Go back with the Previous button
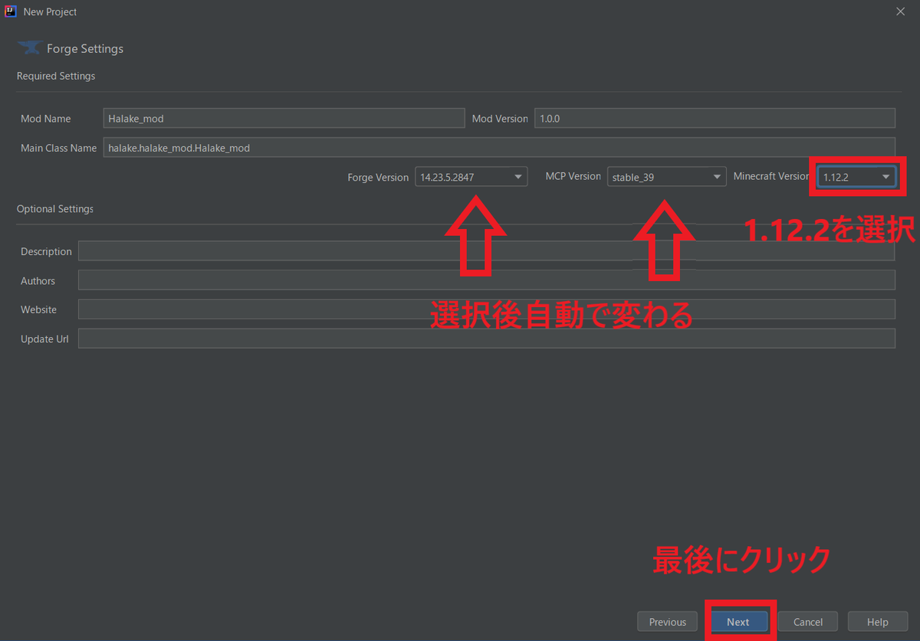This screenshot has height=641, width=920. [667, 622]
